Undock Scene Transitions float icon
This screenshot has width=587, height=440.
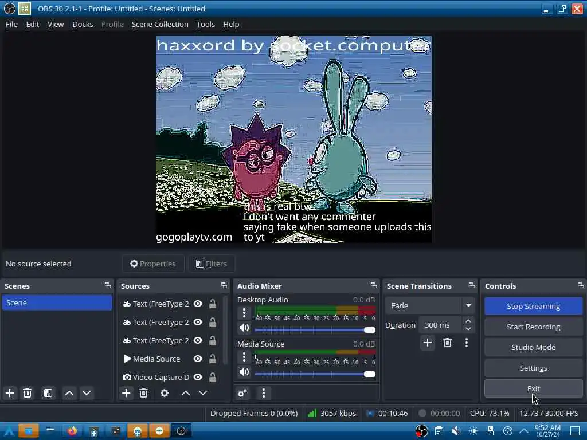[472, 285]
